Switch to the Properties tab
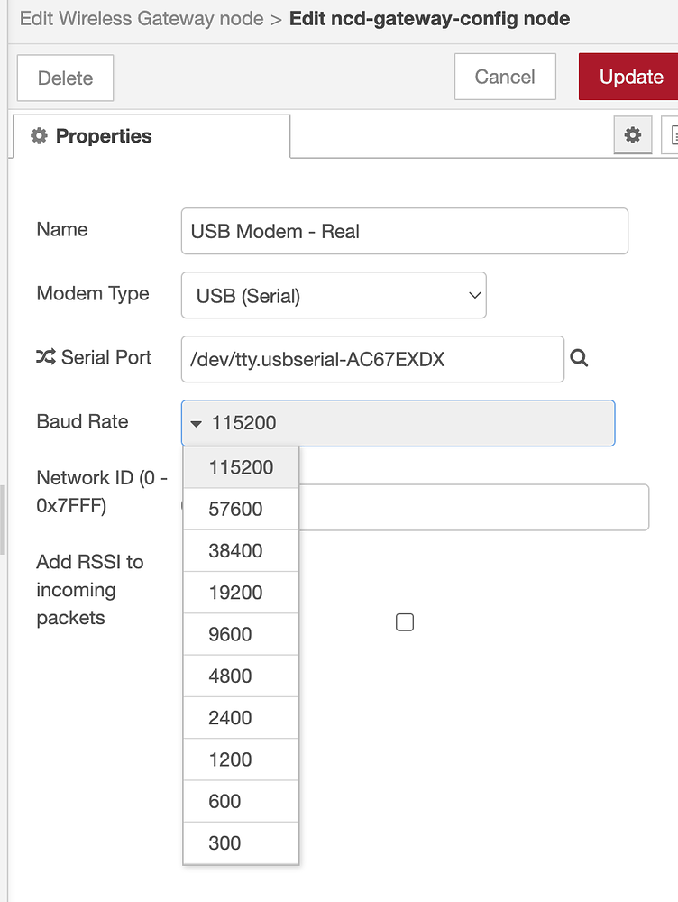Screen dimensions: 678x902 104,135
